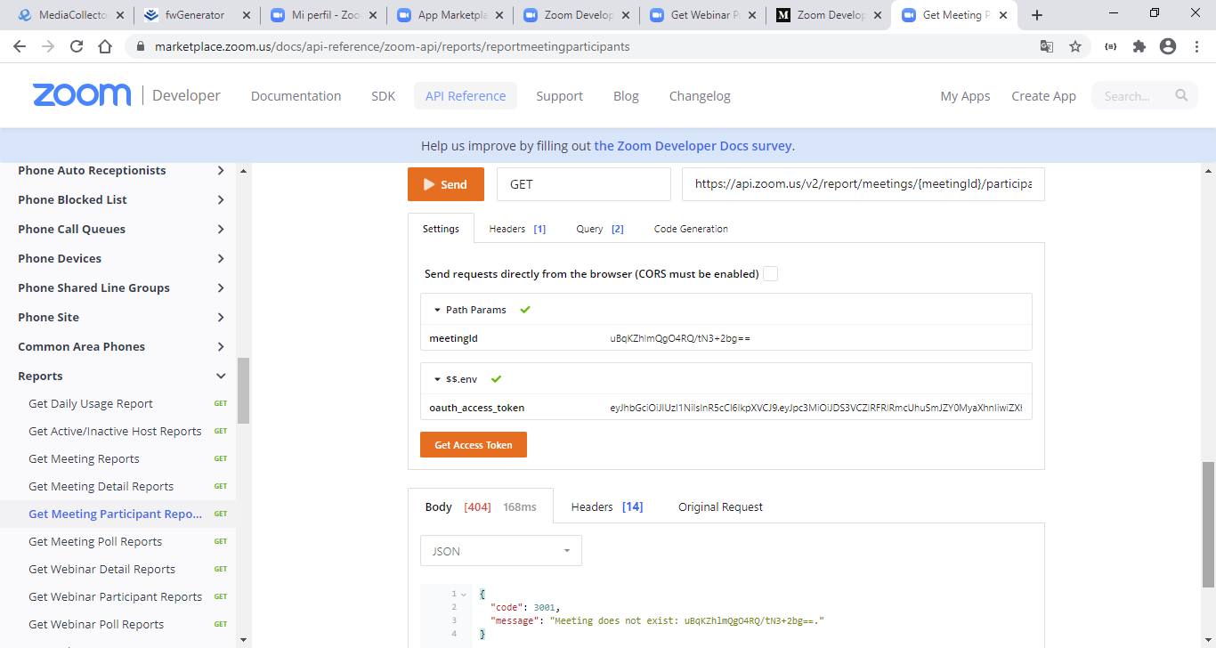1216x648 pixels.
Task: Open the GET method selector
Action: (x=584, y=184)
